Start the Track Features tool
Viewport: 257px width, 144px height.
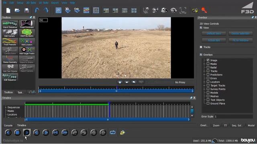click(x=10, y=42)
